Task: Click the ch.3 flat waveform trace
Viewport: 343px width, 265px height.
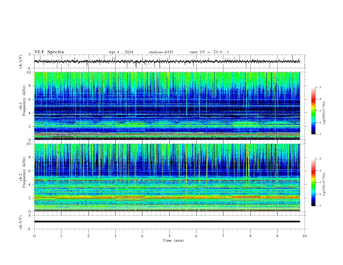Action: 167,222
